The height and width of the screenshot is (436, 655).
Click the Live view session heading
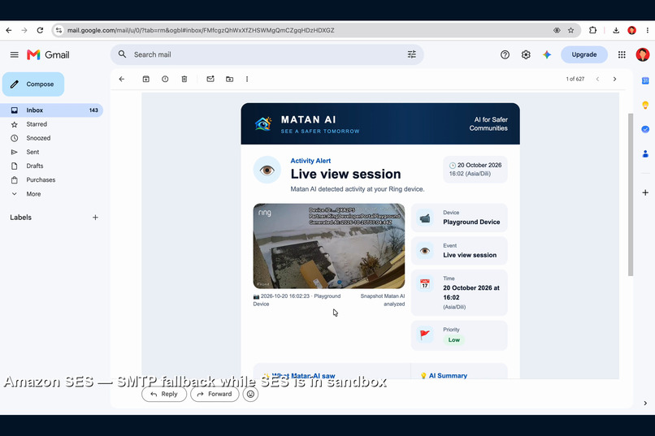345,174
